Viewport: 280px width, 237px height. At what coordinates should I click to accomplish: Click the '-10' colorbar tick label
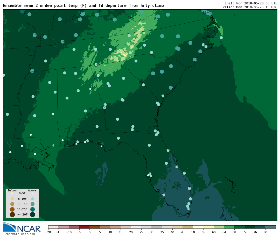[69, 232]
